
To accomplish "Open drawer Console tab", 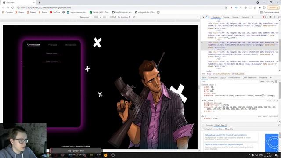I will 209,125.
